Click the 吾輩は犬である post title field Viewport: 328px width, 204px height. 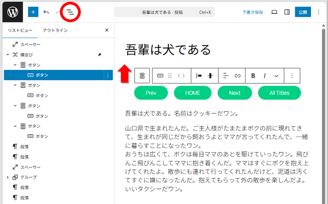tap(168, 50)
